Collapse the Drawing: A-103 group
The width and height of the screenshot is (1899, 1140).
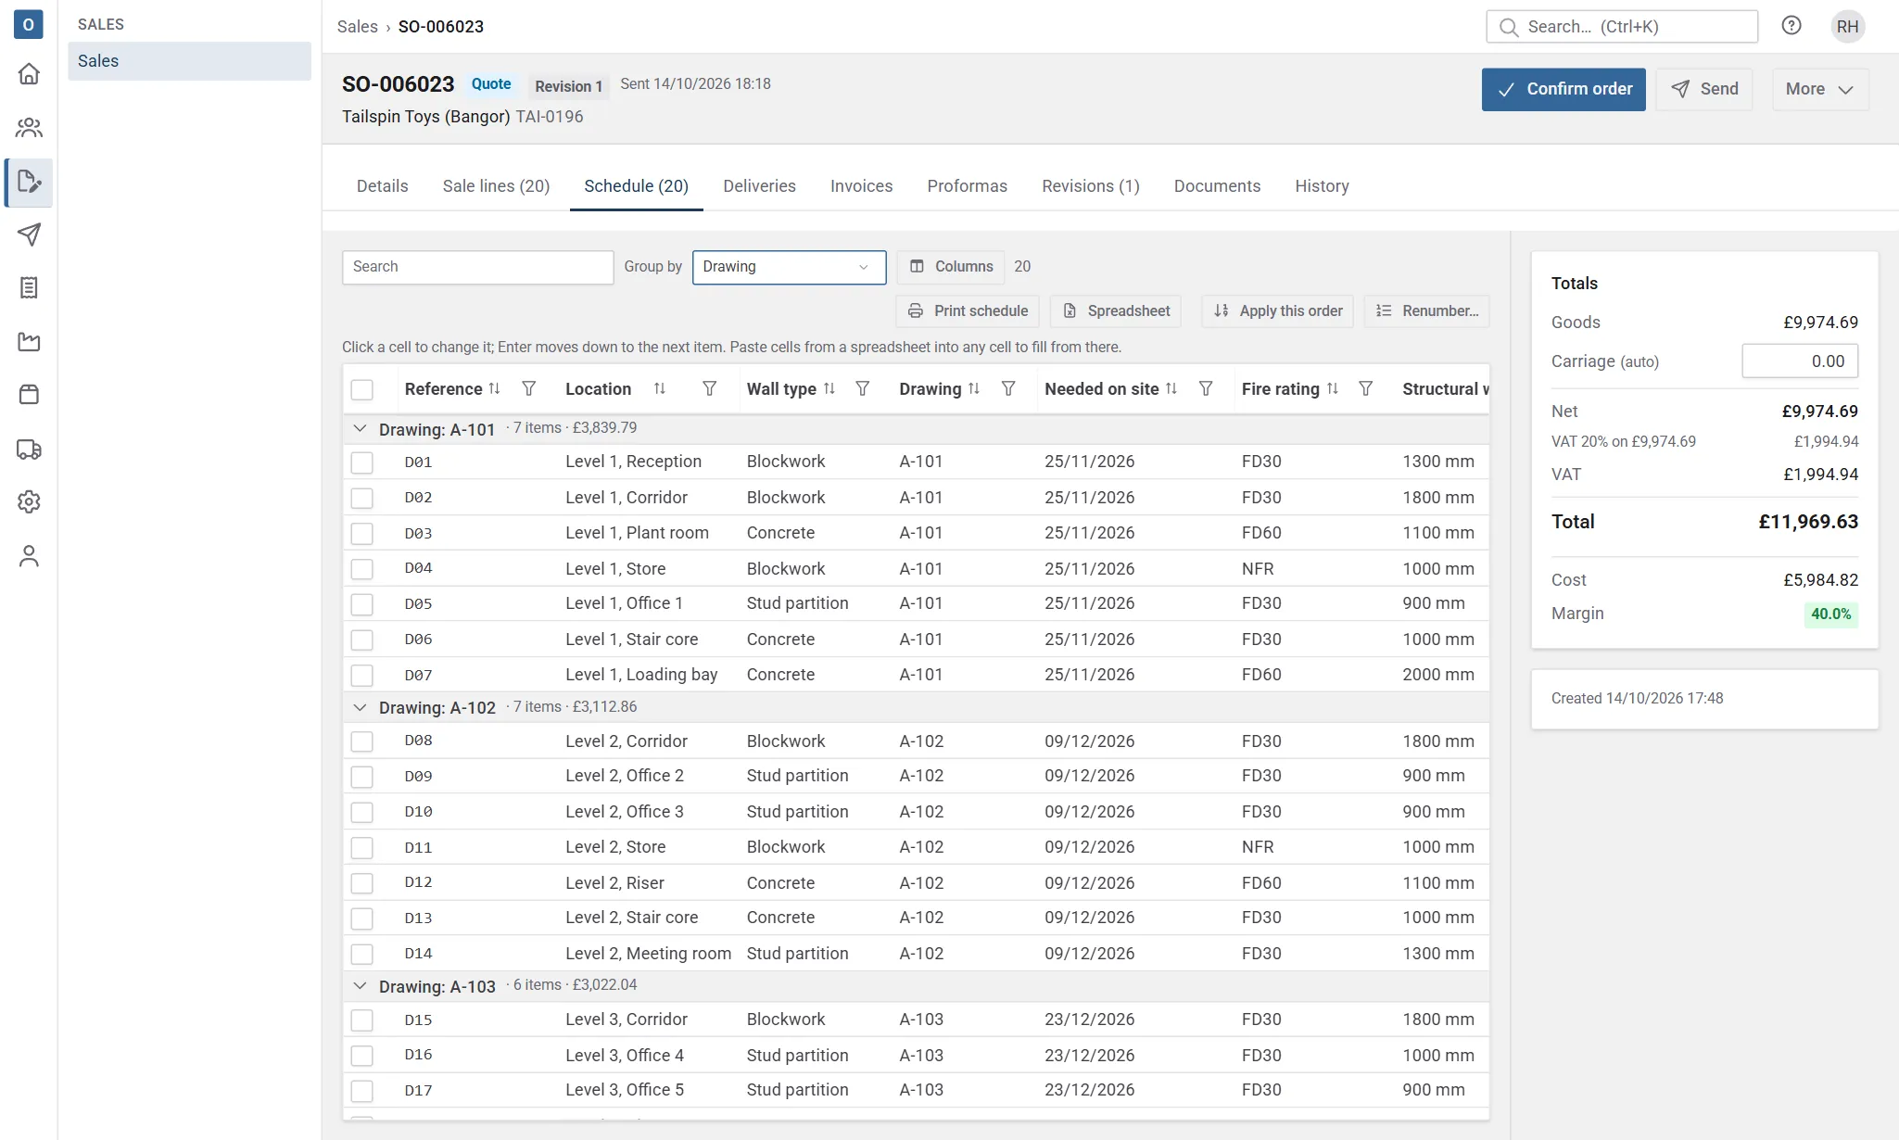[360, 986]
